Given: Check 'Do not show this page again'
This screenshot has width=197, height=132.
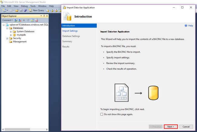Looking at the screenshot, I should click(102, 114).
